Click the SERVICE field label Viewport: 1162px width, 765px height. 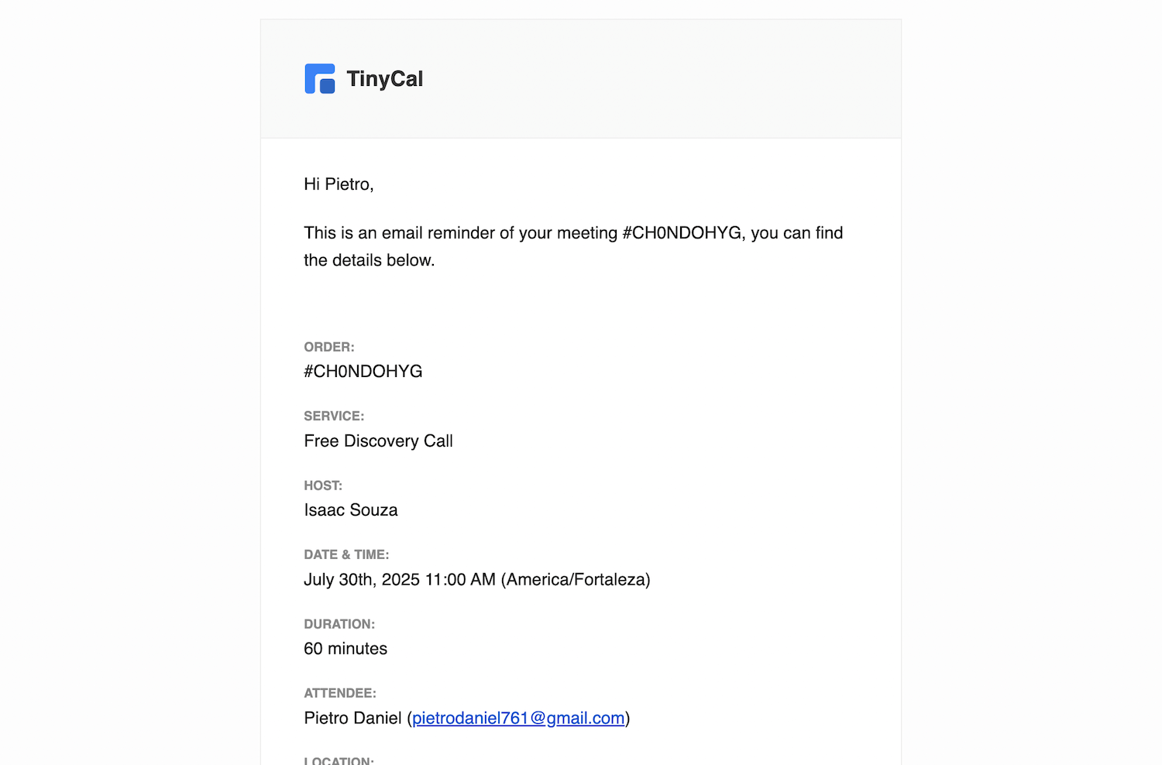click(334, 416)
